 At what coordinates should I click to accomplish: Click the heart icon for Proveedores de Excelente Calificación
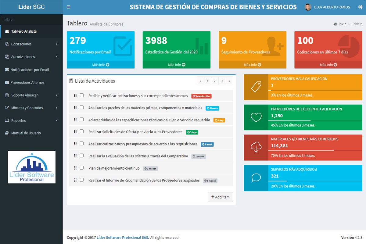(256, 117)
